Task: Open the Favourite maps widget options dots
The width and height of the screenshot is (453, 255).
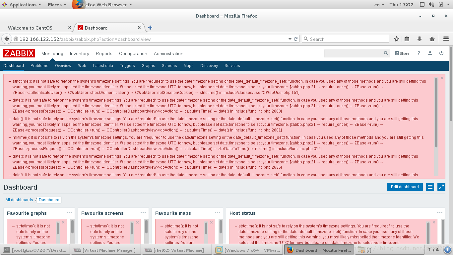Action: tap(218, 212)
